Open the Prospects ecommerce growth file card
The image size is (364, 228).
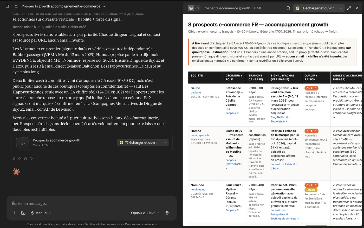tap(92, 142)
